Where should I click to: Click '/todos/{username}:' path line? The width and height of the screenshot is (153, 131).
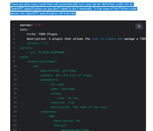click(x=42, y=62)
